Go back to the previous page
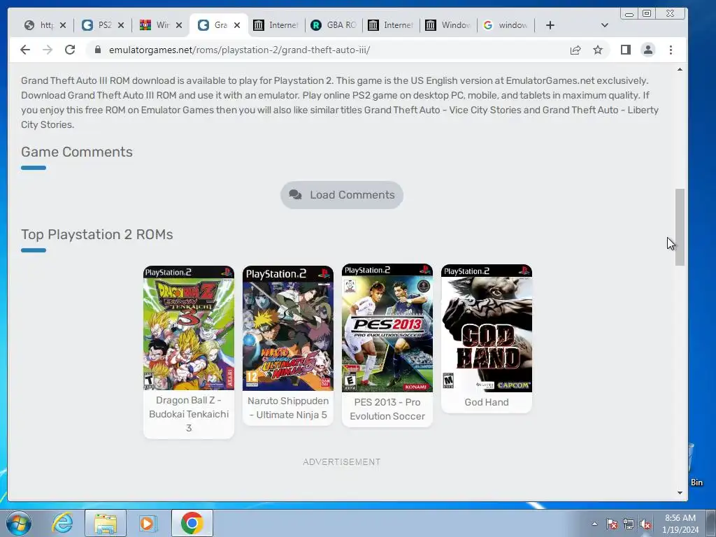The height and width of the screenshot is (537, 716). coord(25,50)
